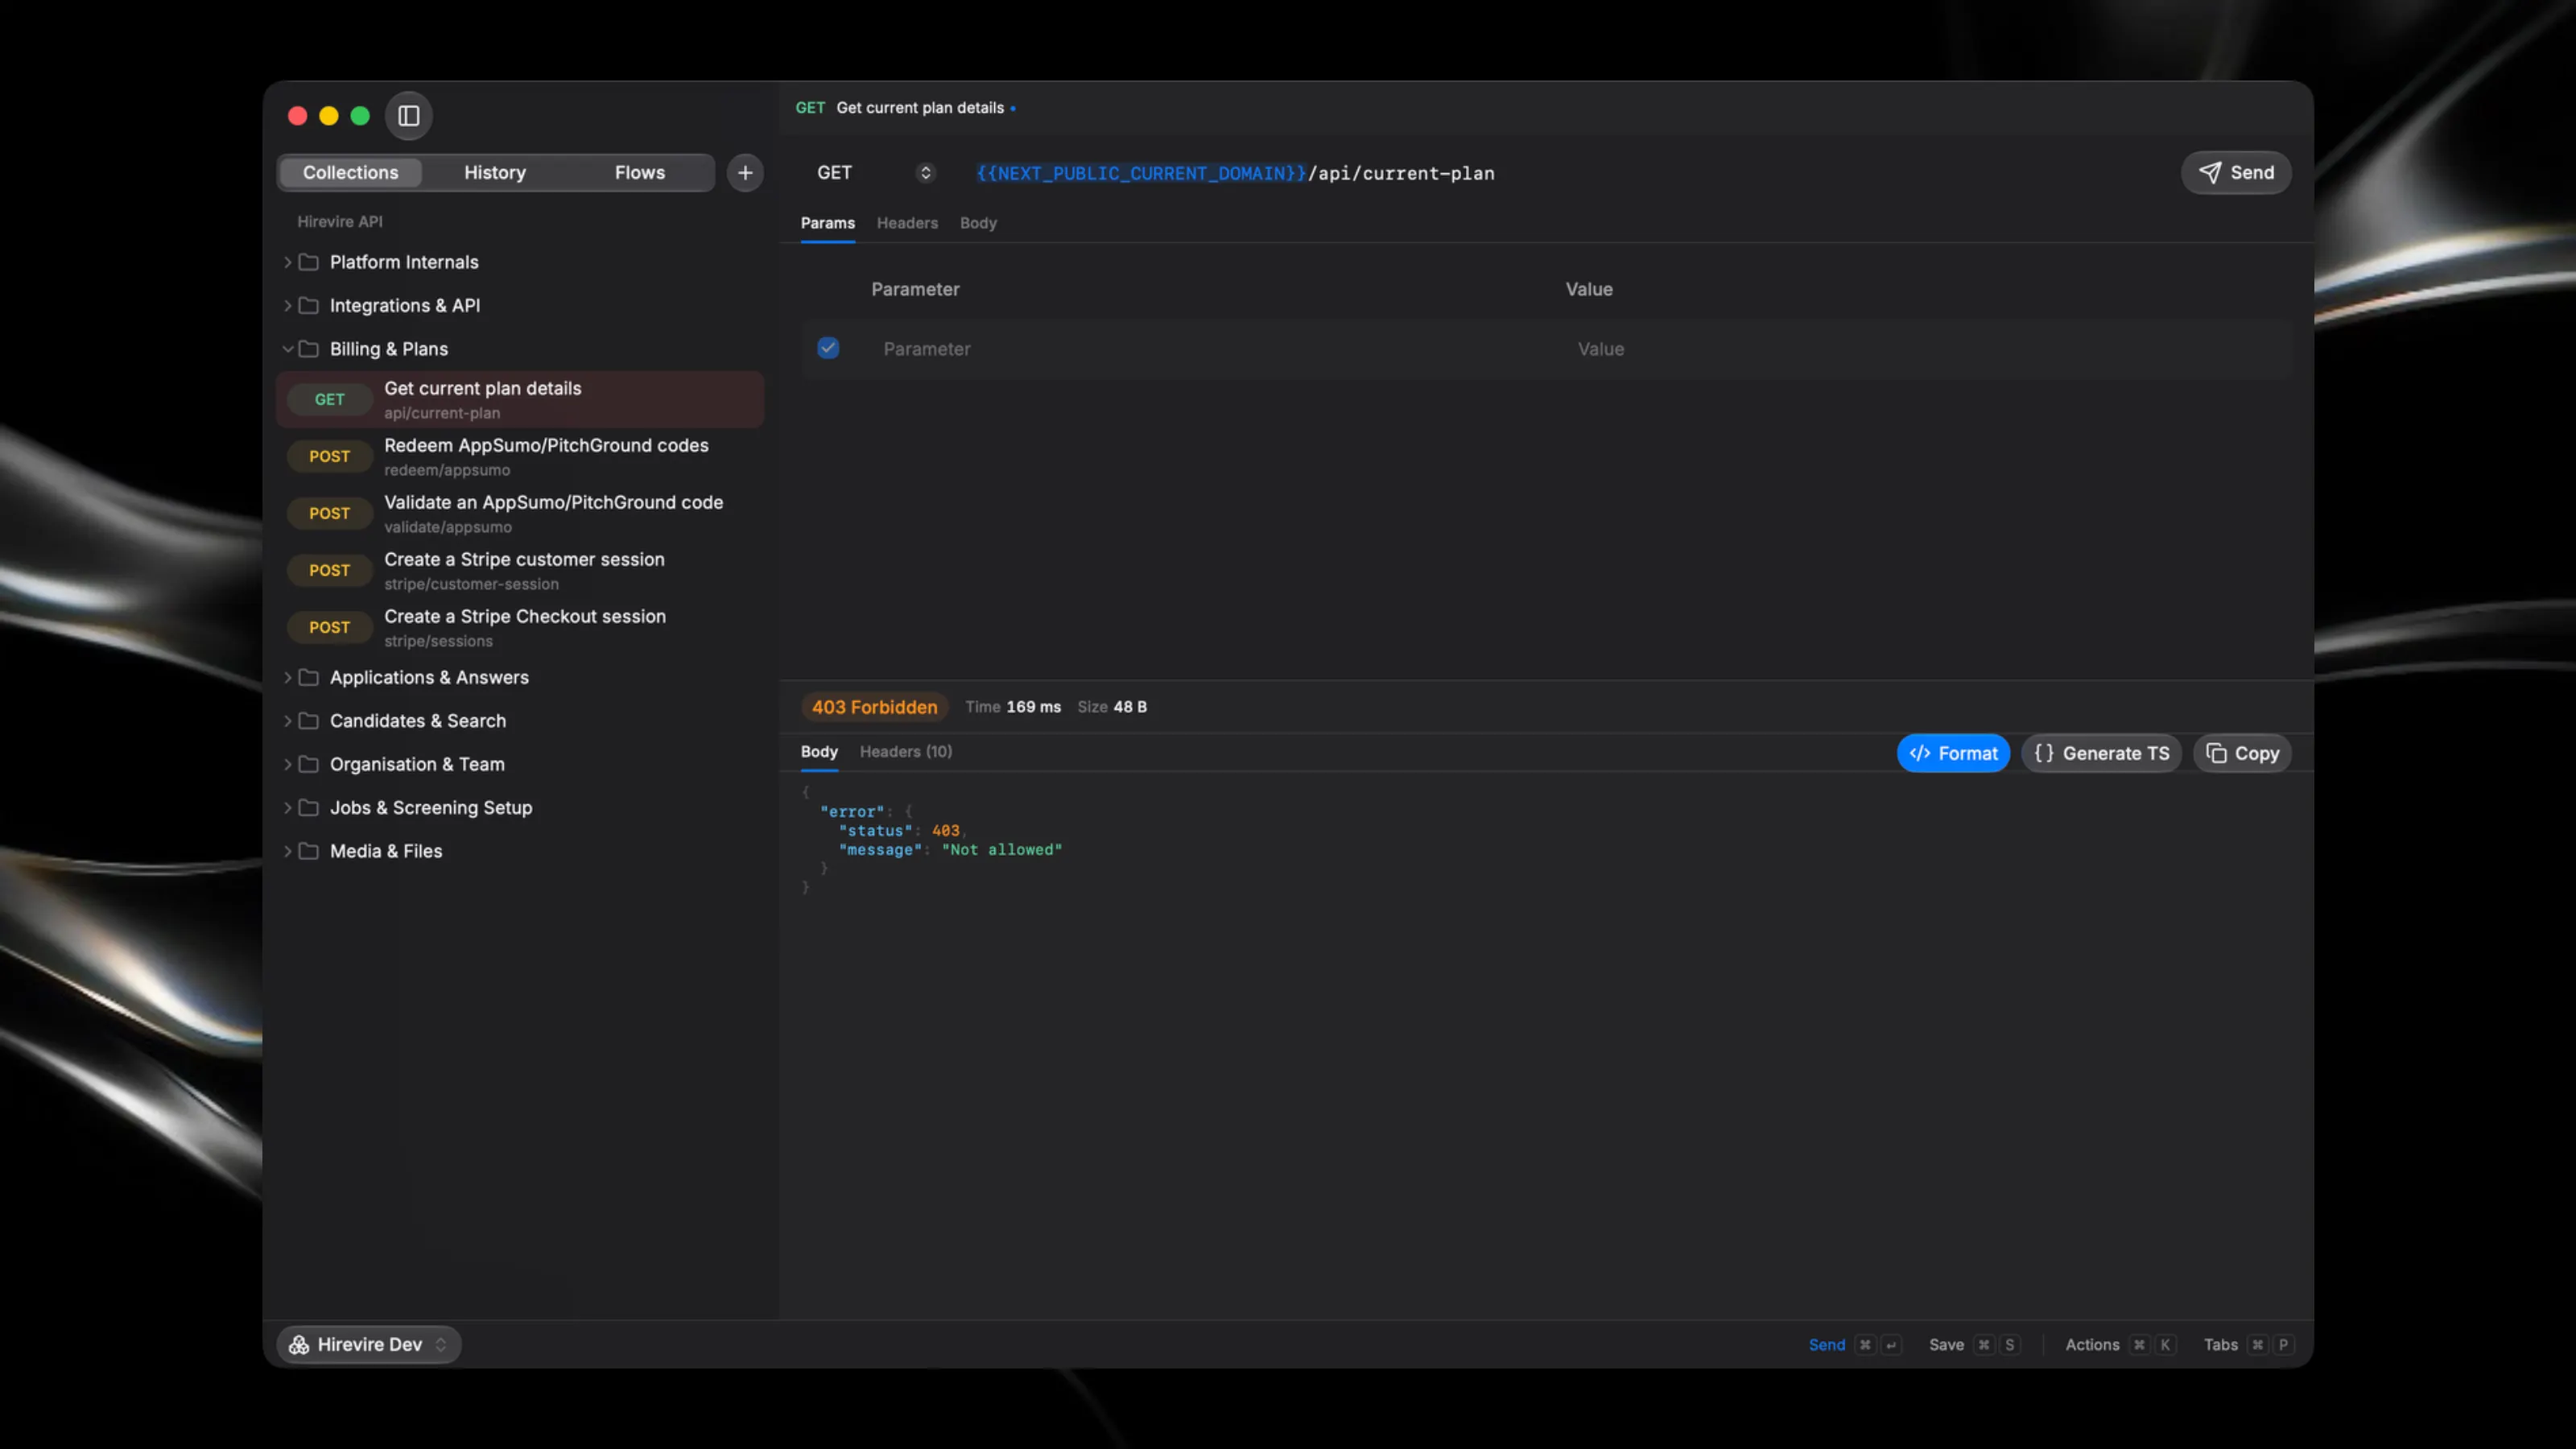Image resolution: width=2576 pixels, height=1449 pixels.
Task: Click GET badge of Get current plan details
Action: [329, 399]
